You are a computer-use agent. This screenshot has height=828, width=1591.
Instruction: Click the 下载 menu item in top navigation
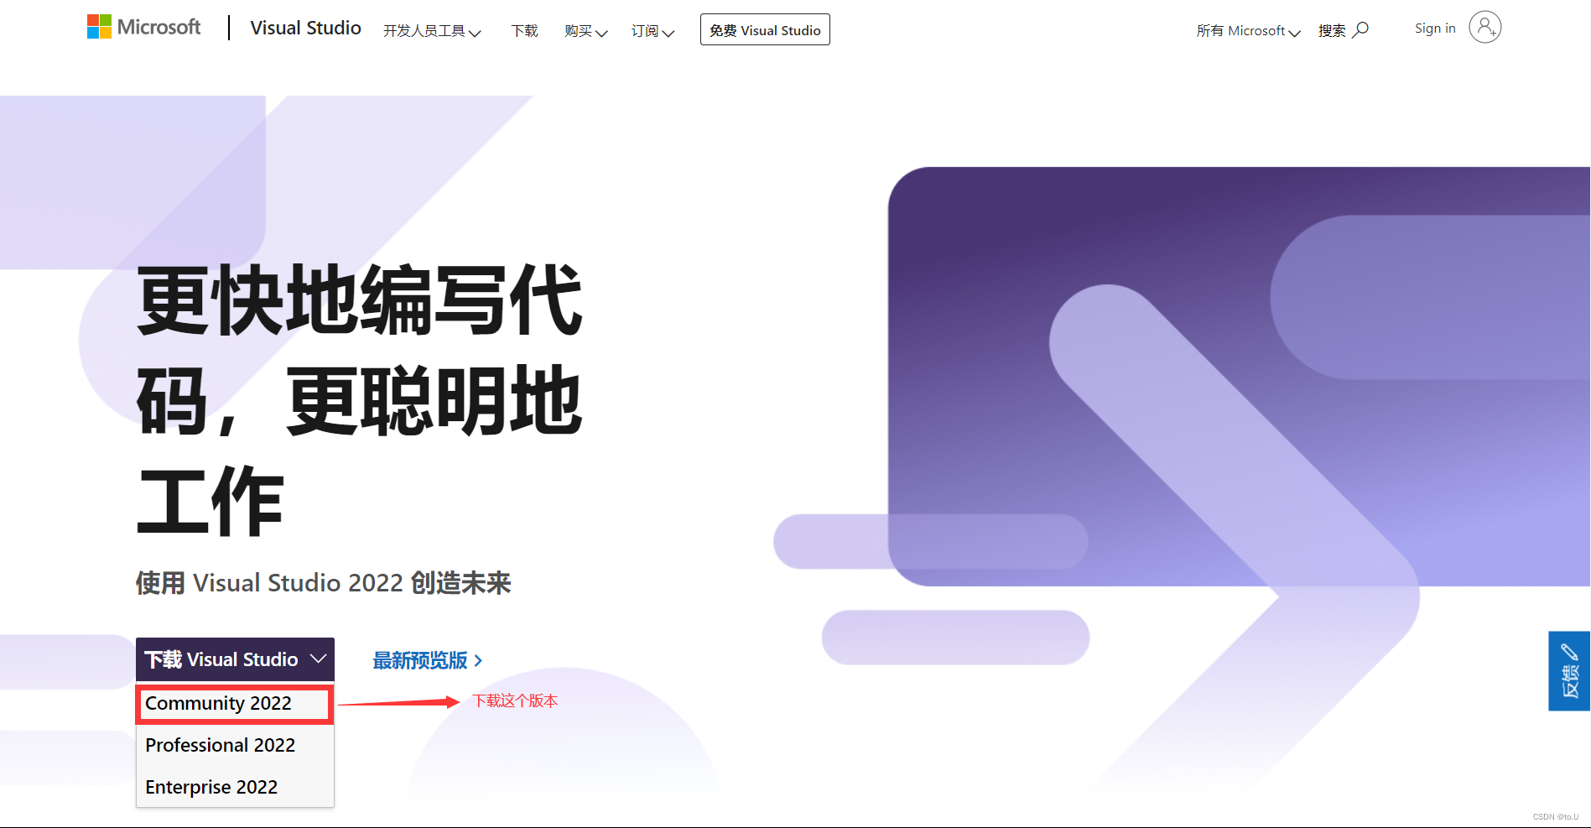(523, 30)
